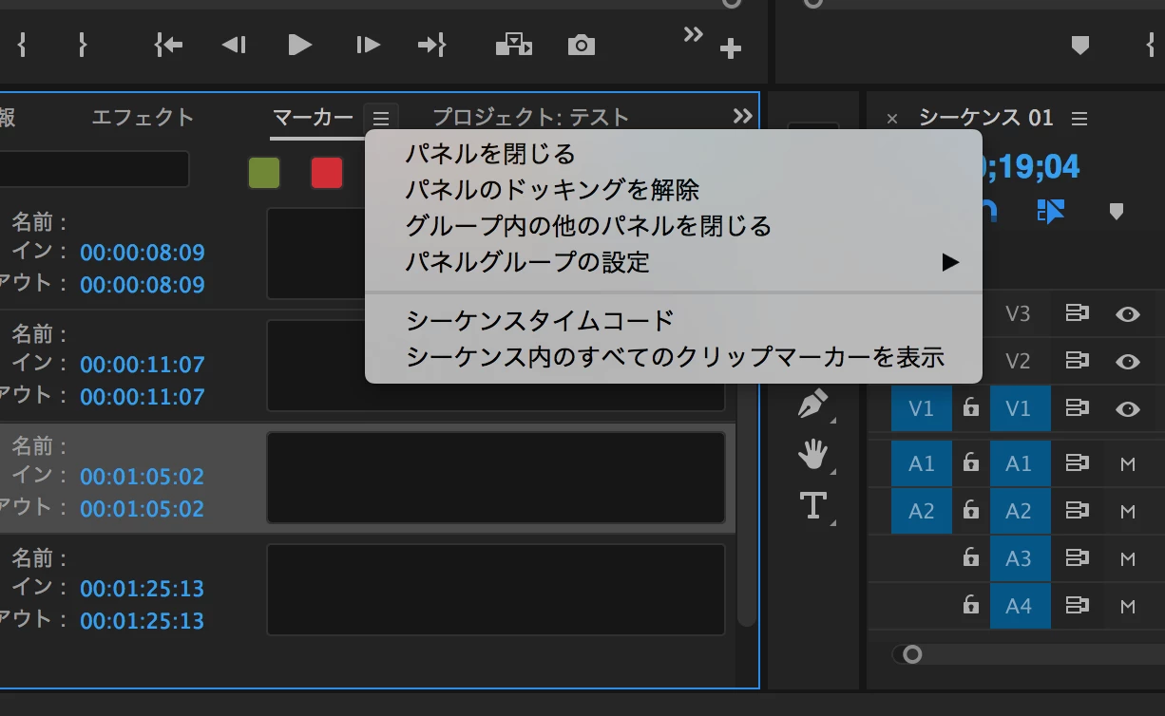Toggle V1 source patching button
Viewport: 1165px width, 716px height.
point(922,409)
